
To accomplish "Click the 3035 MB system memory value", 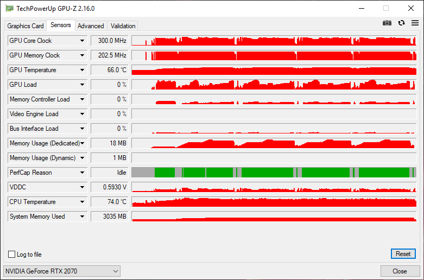I will [x=110, y=217].
